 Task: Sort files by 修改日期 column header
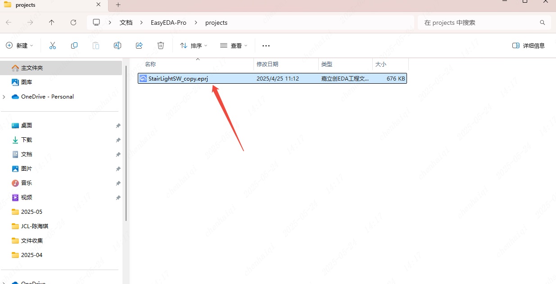point(267,64)
